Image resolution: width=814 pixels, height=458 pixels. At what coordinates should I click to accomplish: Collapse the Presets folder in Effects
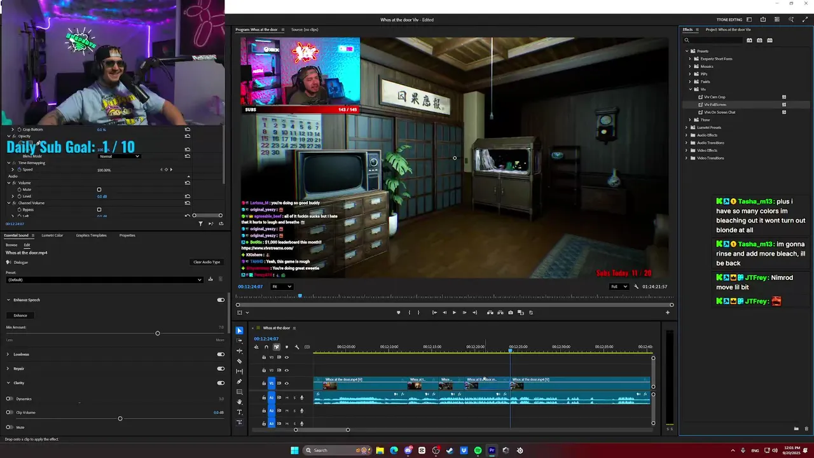tap(687, 52)
